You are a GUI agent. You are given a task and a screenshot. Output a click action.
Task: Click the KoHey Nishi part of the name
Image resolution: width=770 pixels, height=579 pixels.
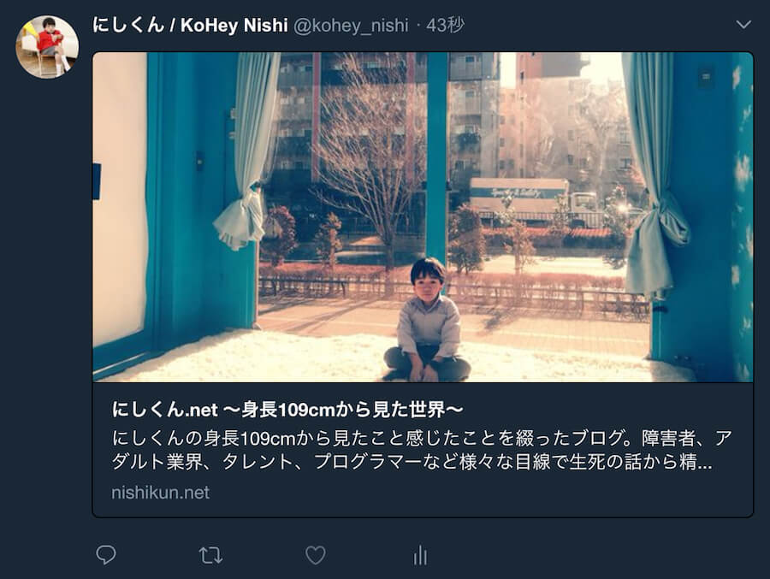click(x=234, y=25)
